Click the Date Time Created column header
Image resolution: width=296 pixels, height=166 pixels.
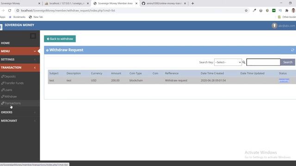coord(212,73)
